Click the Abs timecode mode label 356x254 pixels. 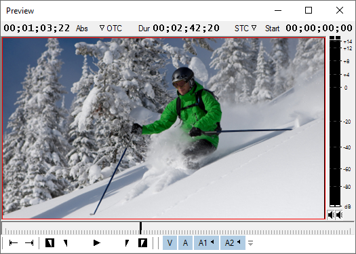[82, 29]
